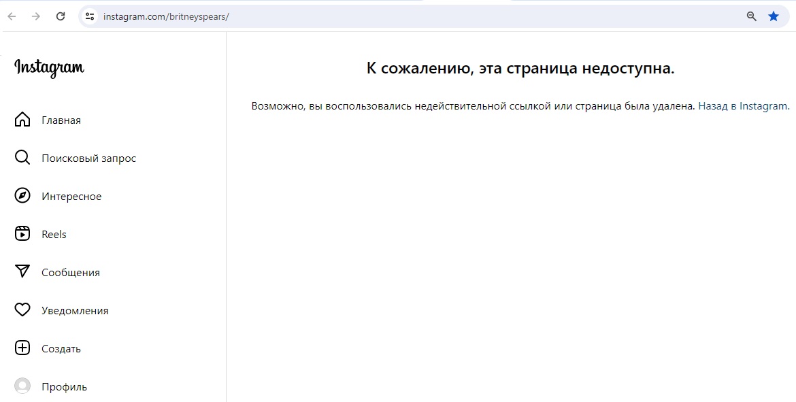Click the Instagram logo in sidebar
This screenshot has width=796, height=402.
coord(49,68)
